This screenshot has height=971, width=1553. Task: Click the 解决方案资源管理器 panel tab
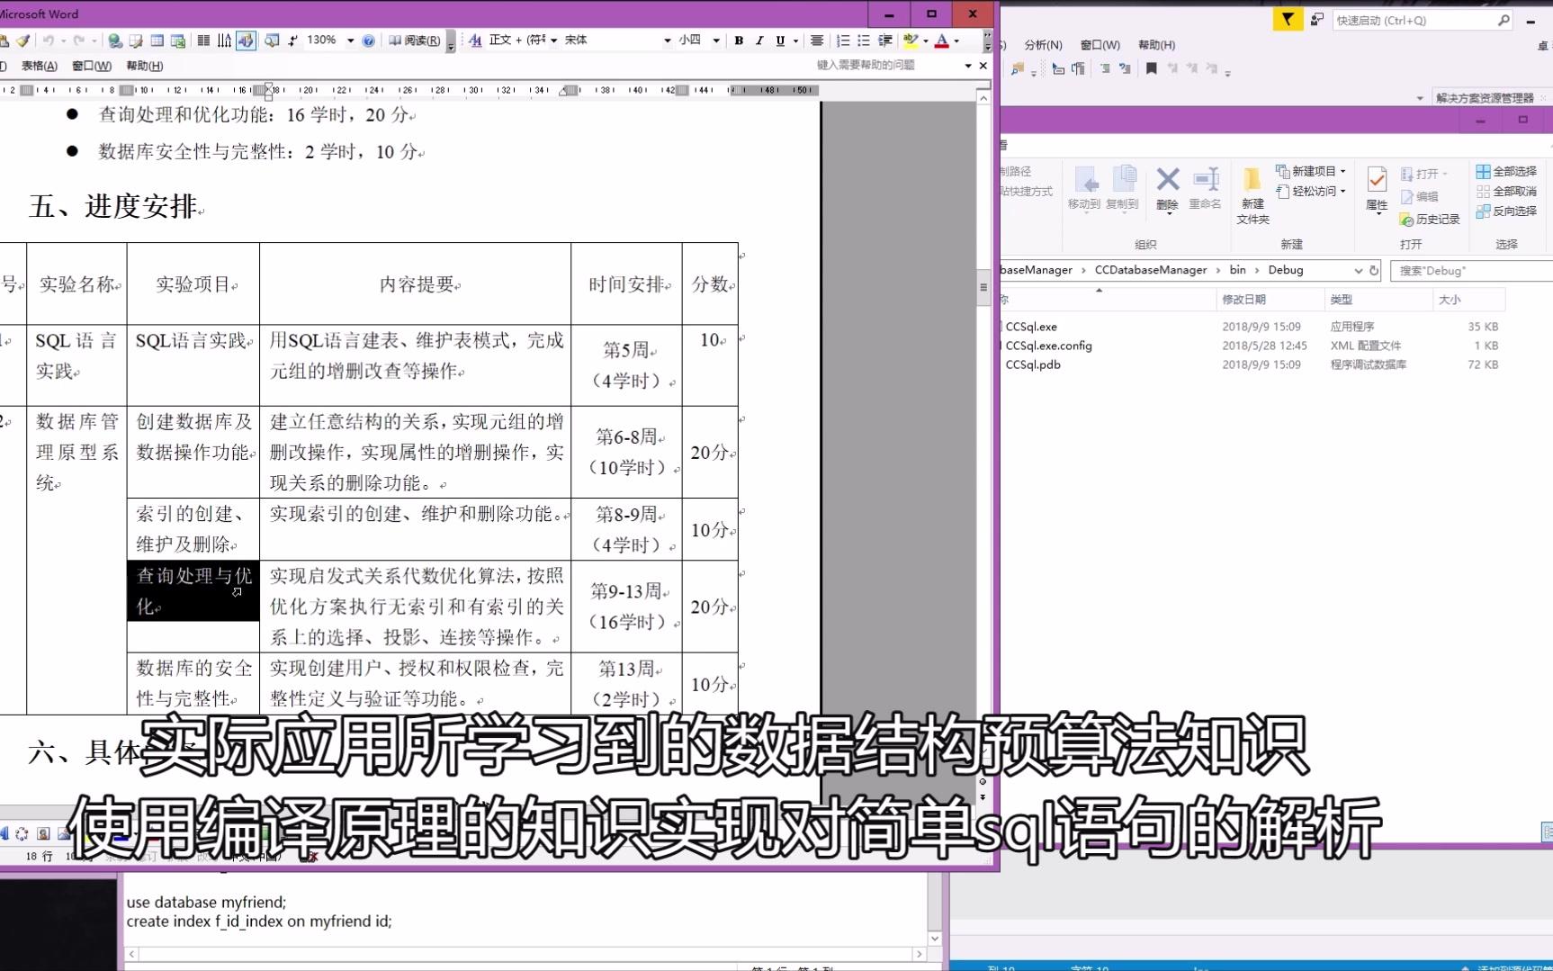pos(1485,98)
